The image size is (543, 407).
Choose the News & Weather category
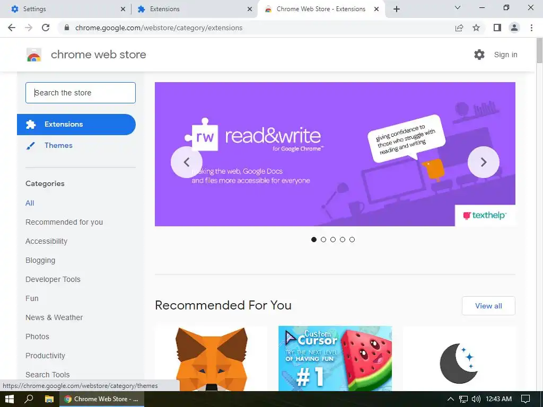[54, 317]
